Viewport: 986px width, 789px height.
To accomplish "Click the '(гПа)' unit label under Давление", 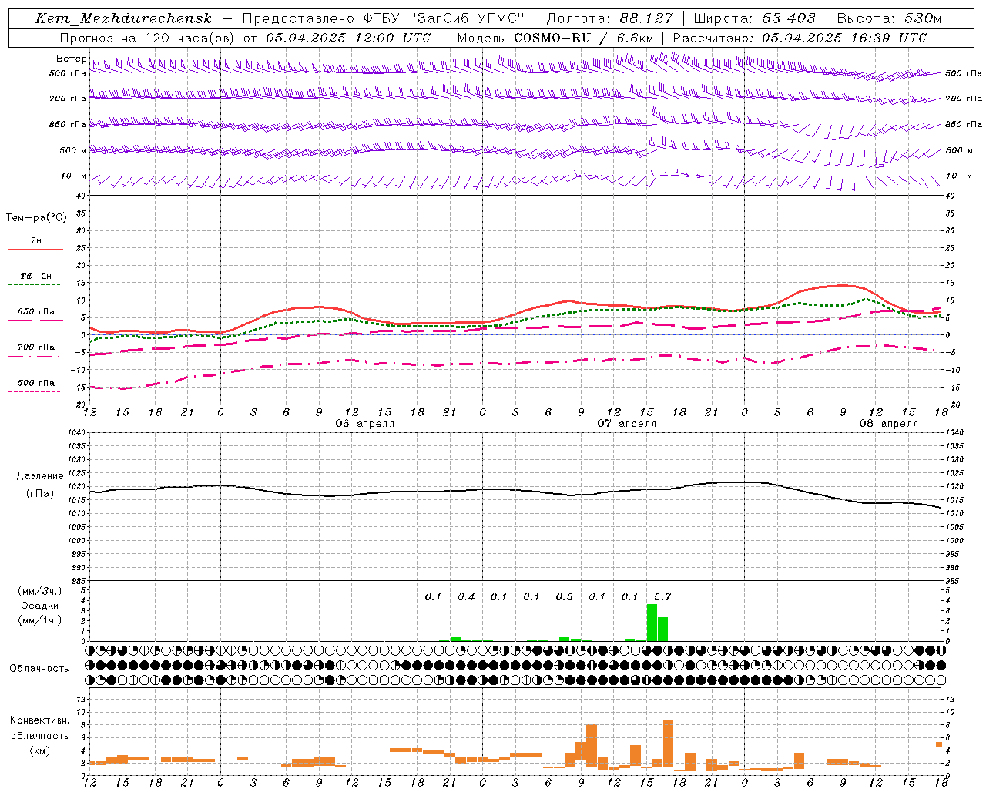I will (x=40, y=494).
